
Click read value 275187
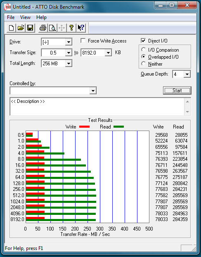[180, 177]
